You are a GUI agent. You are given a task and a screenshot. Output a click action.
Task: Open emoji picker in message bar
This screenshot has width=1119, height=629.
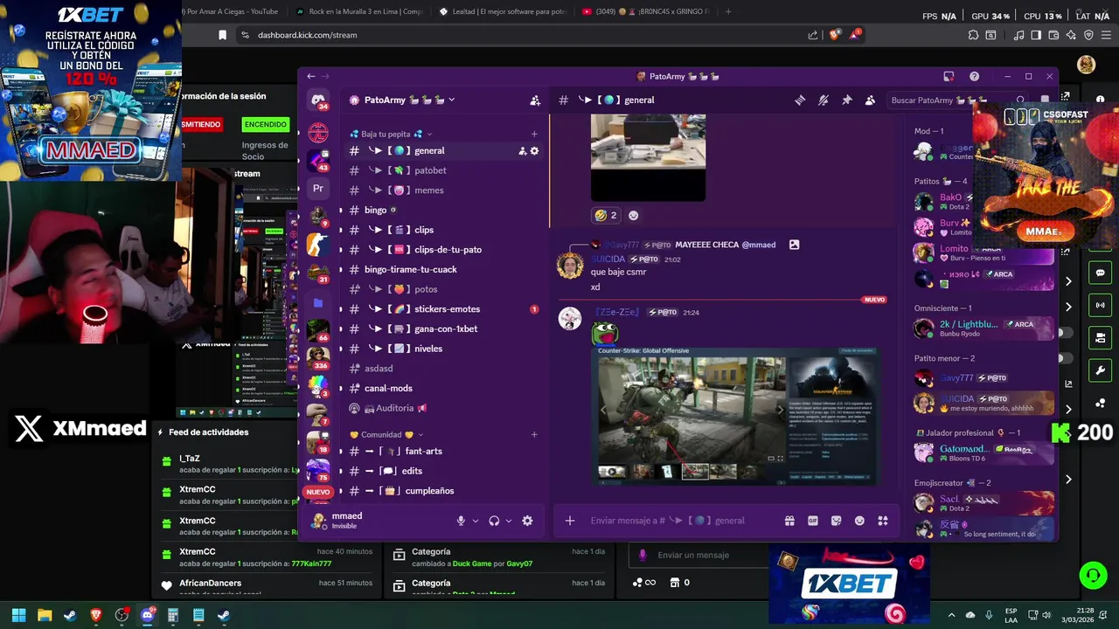point(859,521)
